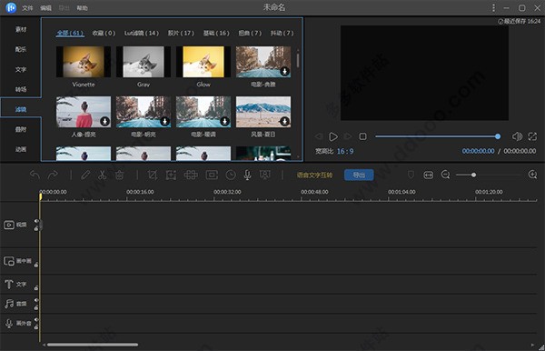The height and width of the screenshot is (351, 545).
Task: Open the 叠附 overlays sidebar section
Action: [x=21, y=129]
